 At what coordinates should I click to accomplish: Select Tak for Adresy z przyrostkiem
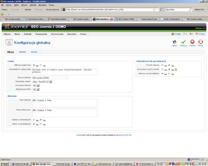[x=169, y=74]
